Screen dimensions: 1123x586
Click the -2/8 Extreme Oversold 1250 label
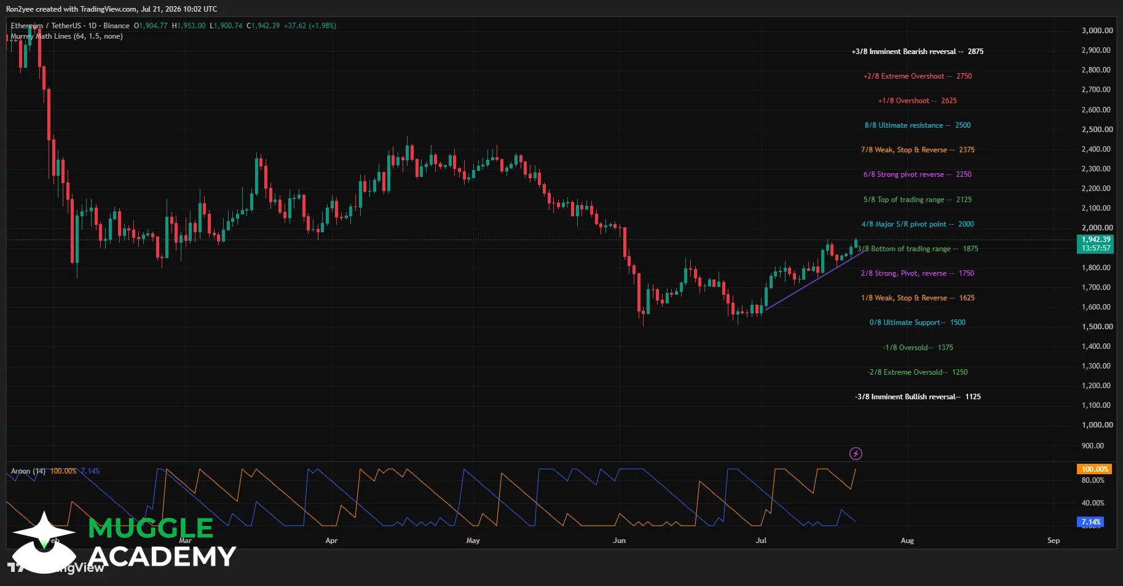click(x=918, y=372)
